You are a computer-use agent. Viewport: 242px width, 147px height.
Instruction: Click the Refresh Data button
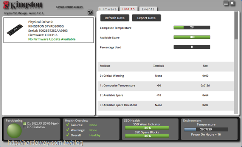(115, 18)
